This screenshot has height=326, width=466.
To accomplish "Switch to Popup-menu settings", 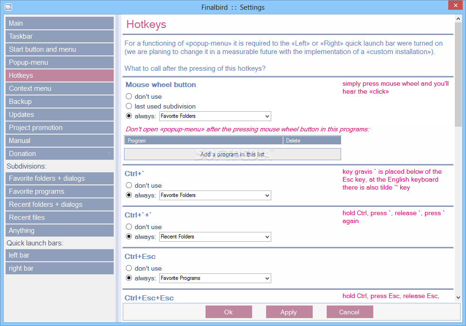I will pos(60,62).
